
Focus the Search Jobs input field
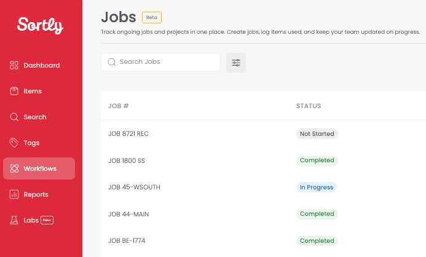tap(160, 62)
